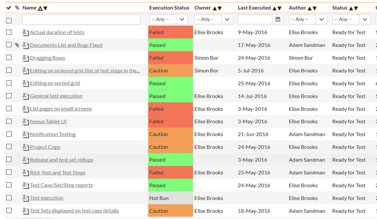Open the Last Executed calendar picker icon

coord(278,20)
